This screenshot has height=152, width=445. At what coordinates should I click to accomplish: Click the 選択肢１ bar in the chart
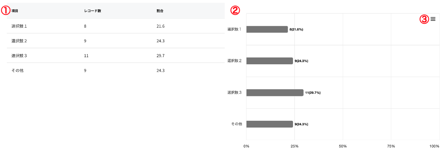[267, 29]
